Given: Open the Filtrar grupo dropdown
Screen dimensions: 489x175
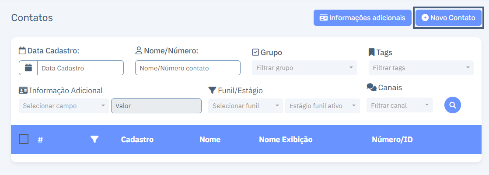Looking at the screenshot, I should [304, 68].
